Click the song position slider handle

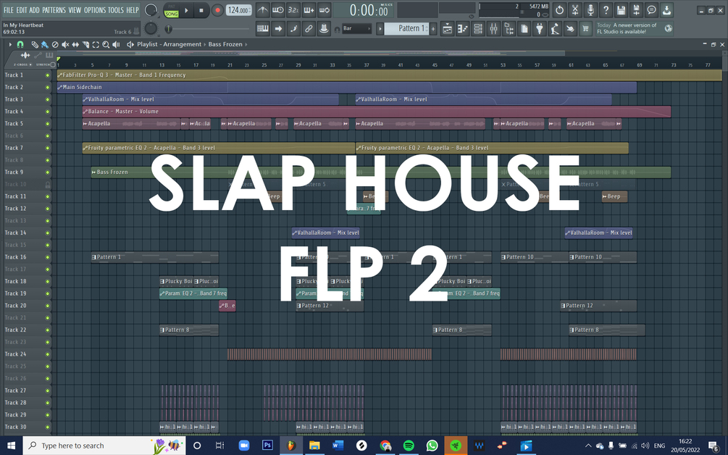169,29
